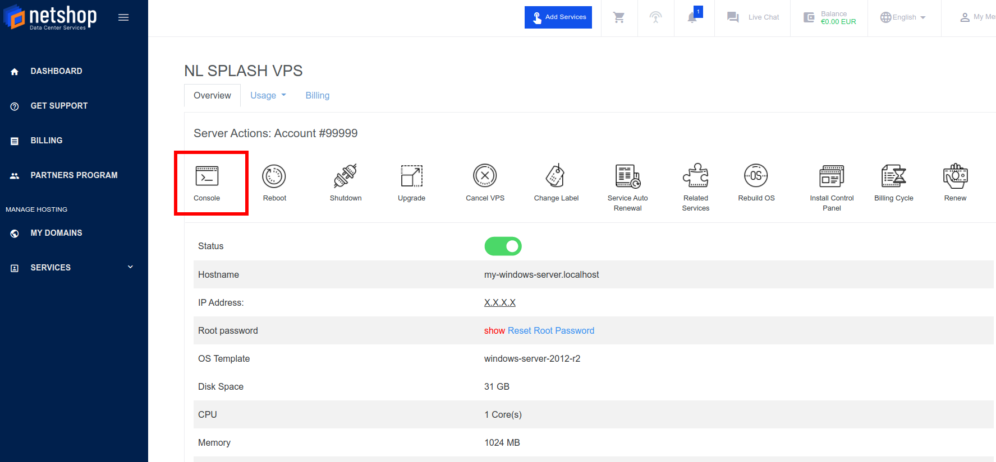Open Install Control Panel

point(832,188)
